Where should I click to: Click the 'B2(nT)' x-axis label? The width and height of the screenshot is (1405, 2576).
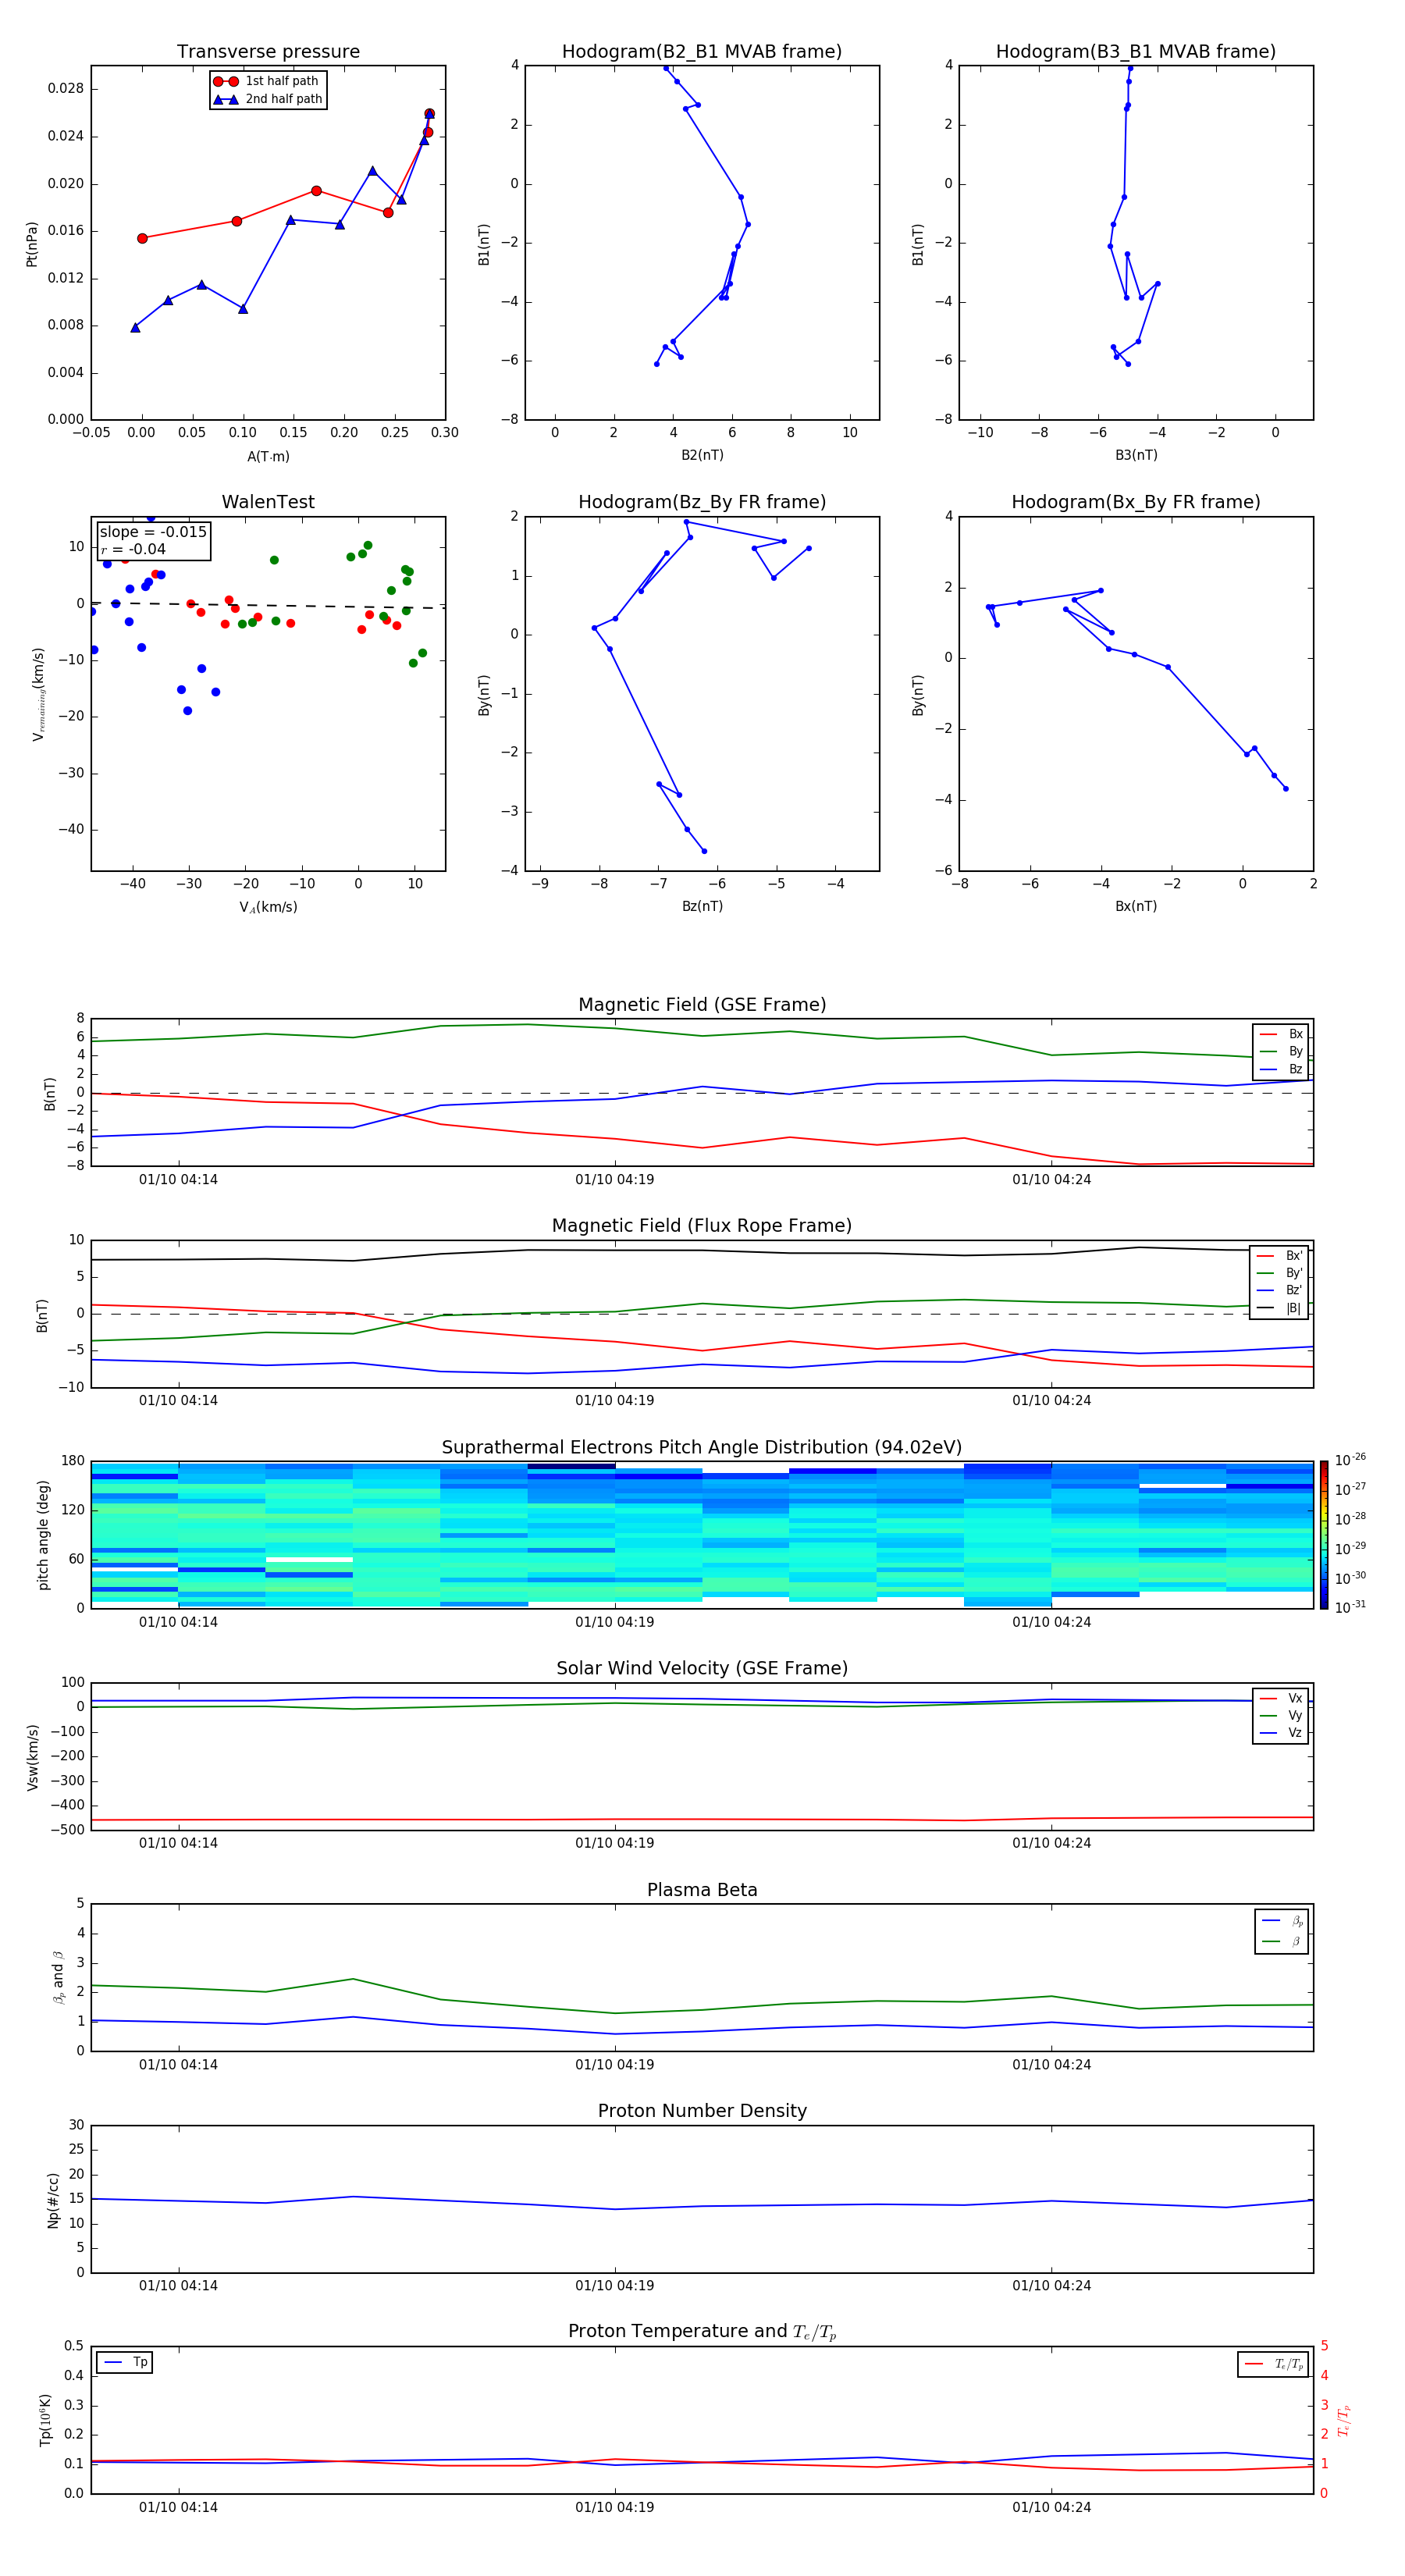pyautogui.click(x=702, y=455)
